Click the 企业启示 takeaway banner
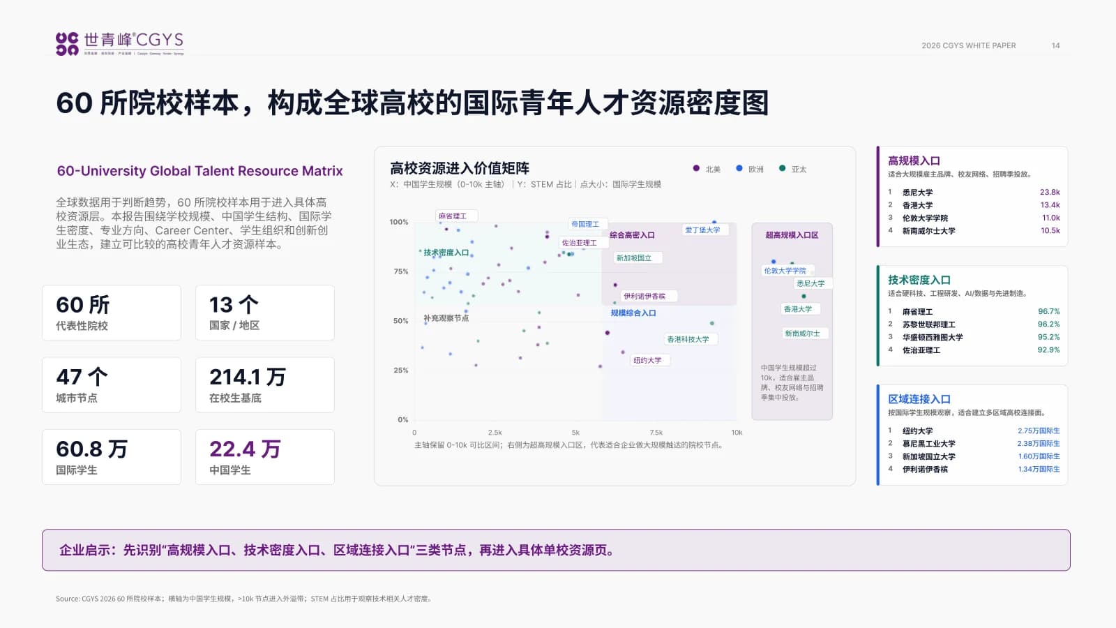Viewport: 1116px width, 628px height. tap(556, 550)
